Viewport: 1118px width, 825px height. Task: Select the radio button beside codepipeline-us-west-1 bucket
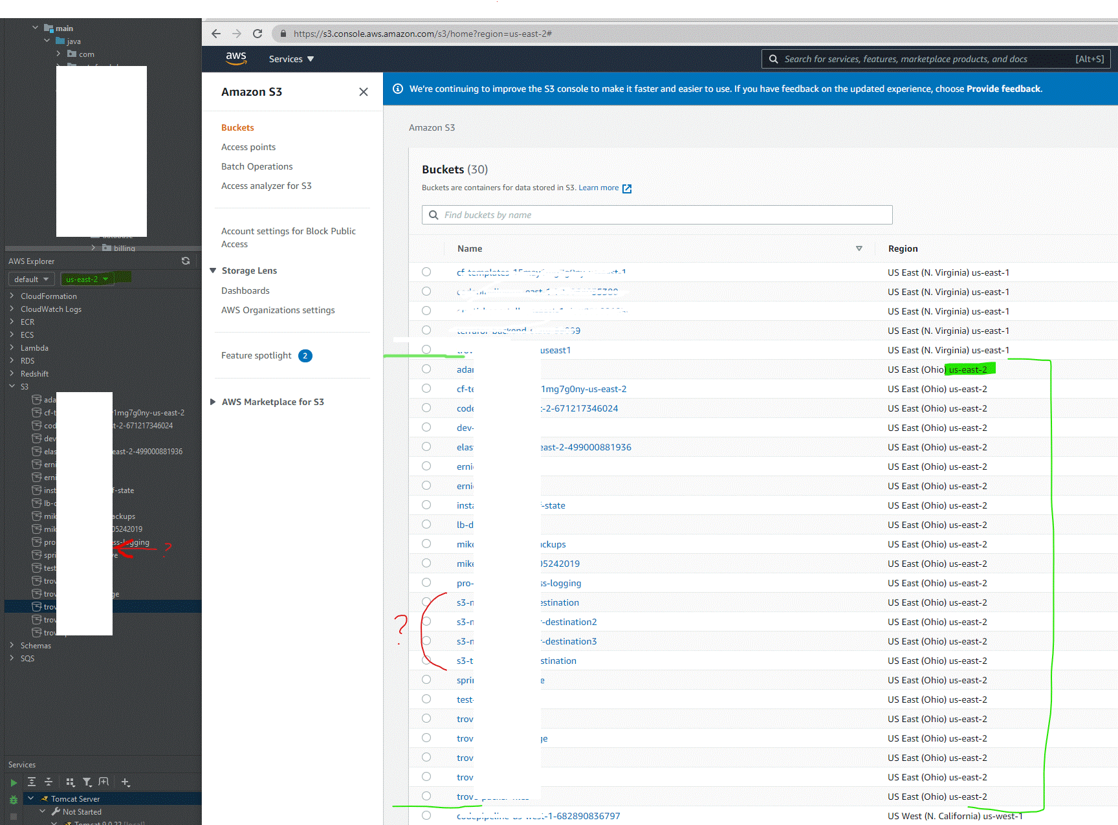[426, 815]
